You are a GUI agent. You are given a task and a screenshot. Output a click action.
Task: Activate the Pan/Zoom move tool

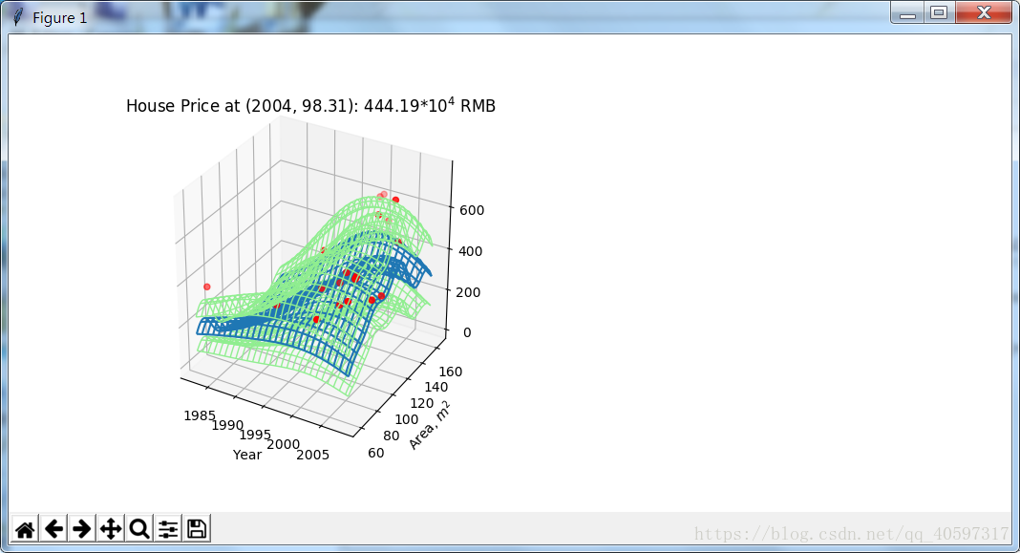tap(111, 527)
